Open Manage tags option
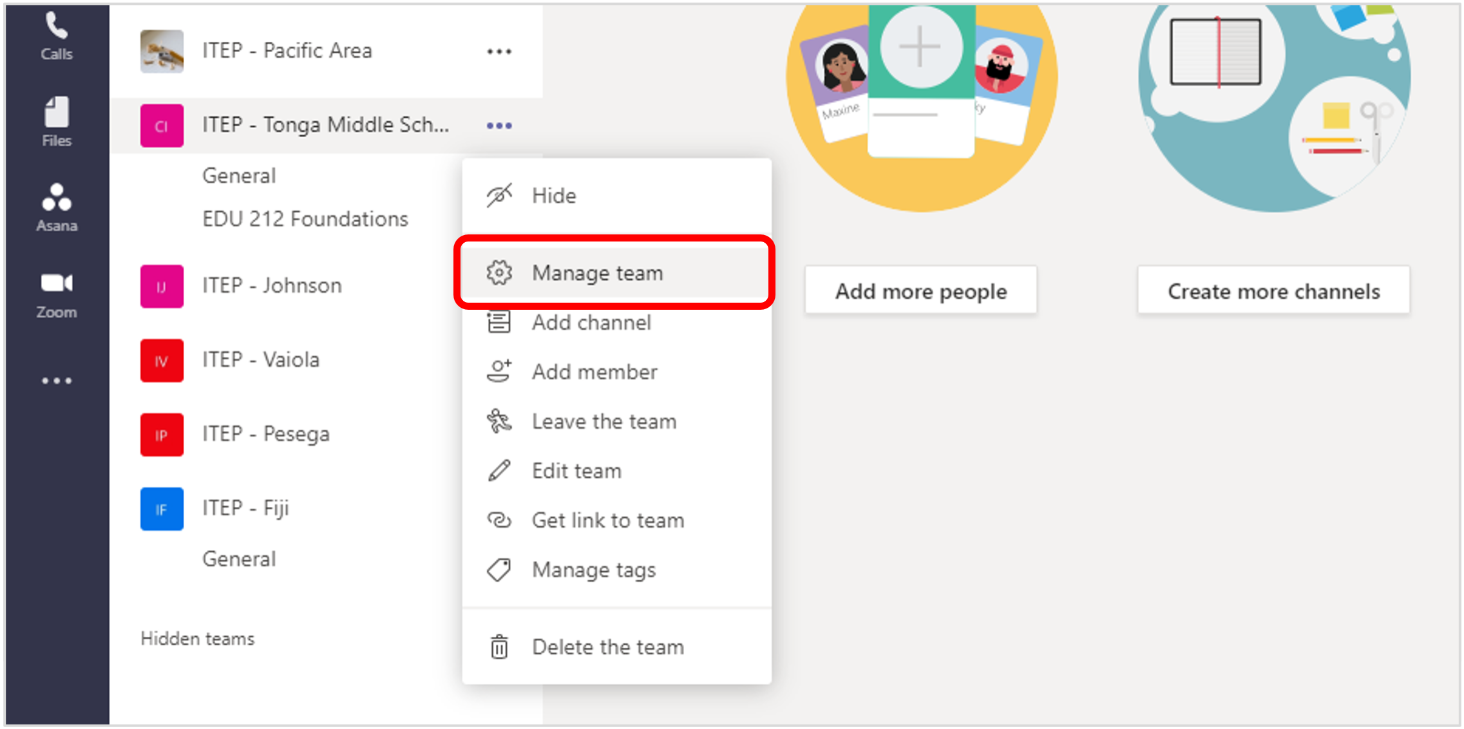Image resolution: width=1464 pixels, height=729 pixels. [x=593, y=570]
